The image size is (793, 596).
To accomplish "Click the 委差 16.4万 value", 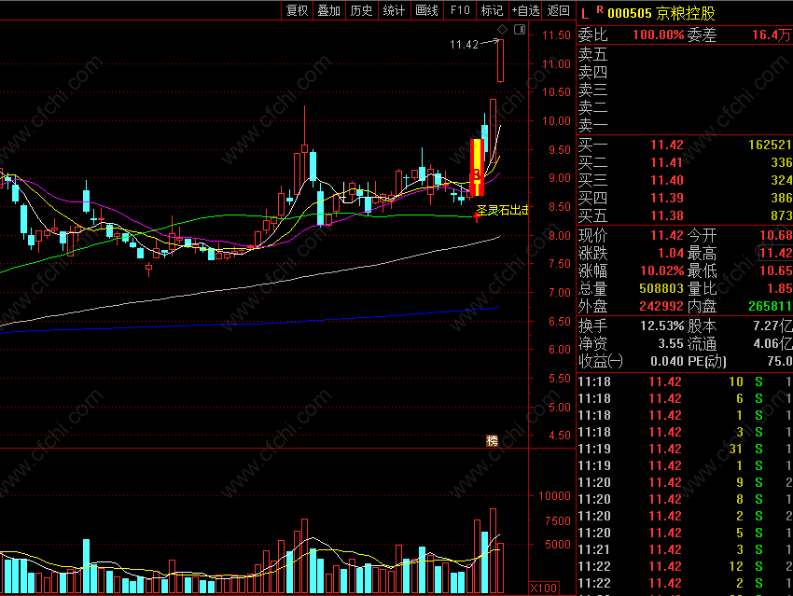I will pos(772,35).
